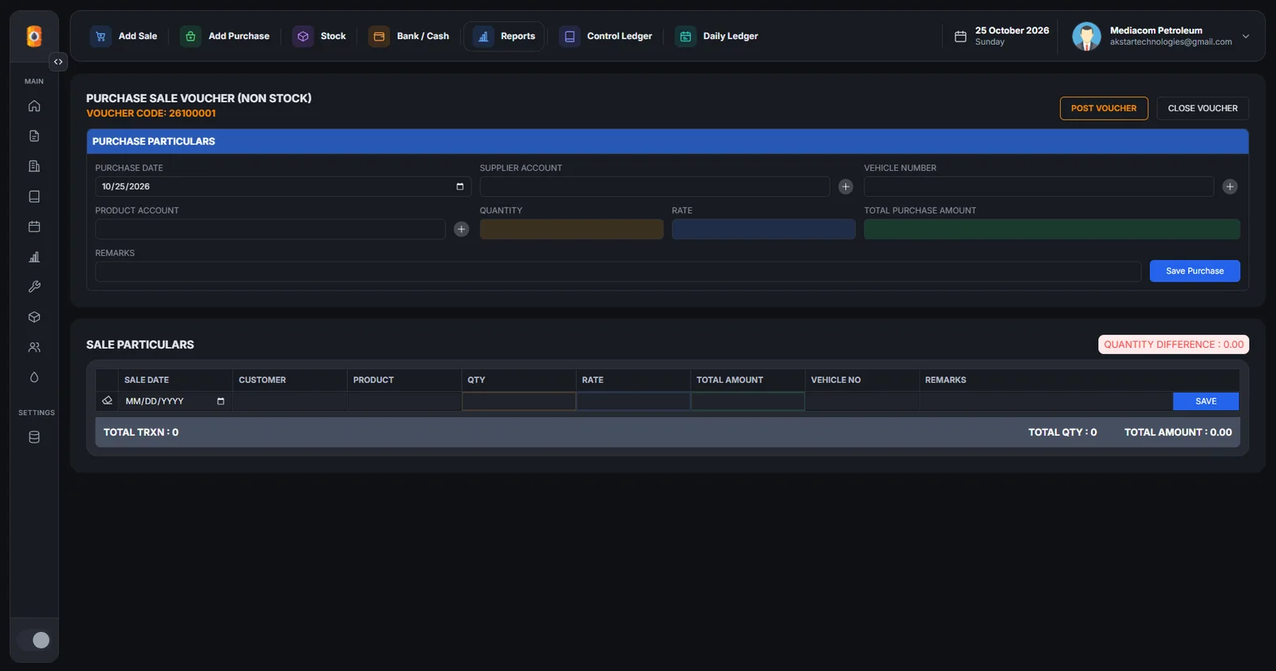Click the Customer cell in the sale row
This screenshot has width=1276, height=671.
pyautogui.click(x=290, y=401)
